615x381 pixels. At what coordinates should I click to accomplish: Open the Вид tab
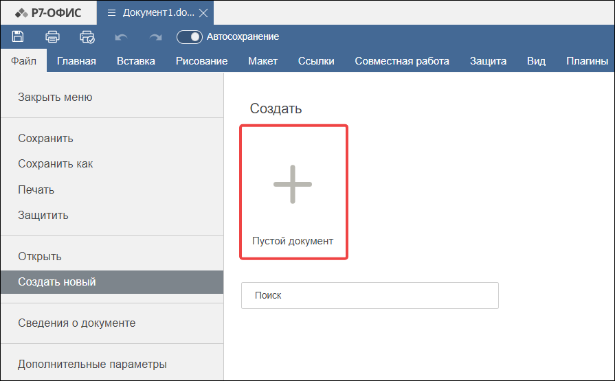[x=536, y=61]
